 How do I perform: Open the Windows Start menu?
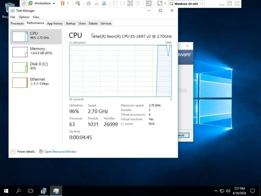pos(6,191)
